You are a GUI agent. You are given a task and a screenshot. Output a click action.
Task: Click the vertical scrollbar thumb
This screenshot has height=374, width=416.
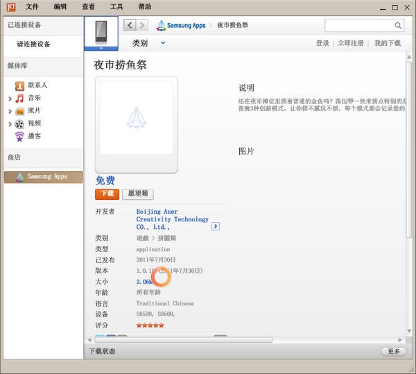click(409, 149)
